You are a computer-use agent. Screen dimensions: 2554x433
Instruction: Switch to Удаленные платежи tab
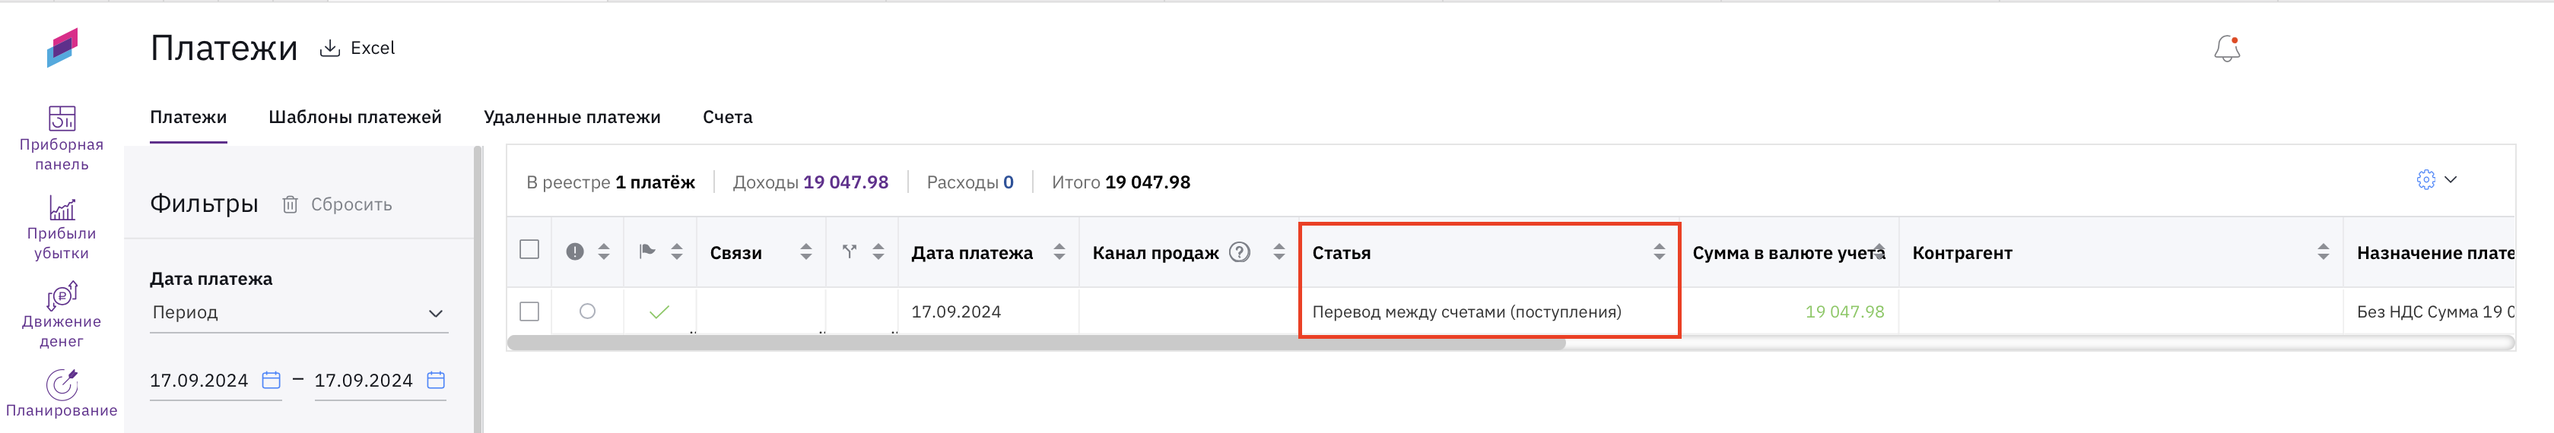(x=572, y=117)
